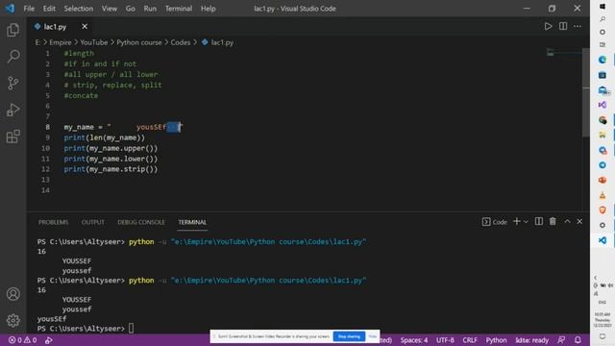Click Empire in the breadcrumb path
Screen dimensions: 615x346
pos(61,42)
